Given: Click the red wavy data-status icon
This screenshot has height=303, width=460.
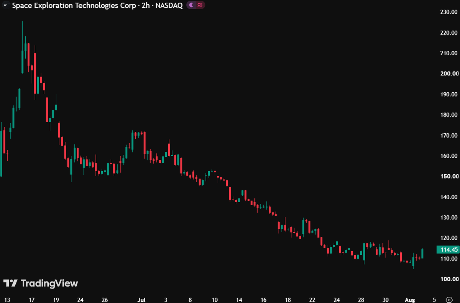Looking at the screenshot, I should click(200, 5).
